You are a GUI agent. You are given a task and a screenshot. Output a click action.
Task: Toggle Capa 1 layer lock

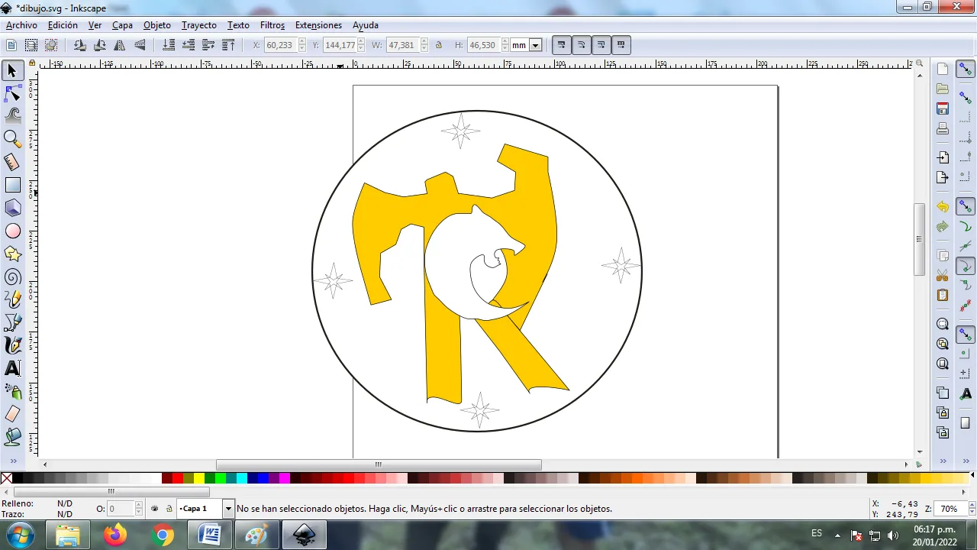coord(169,509)
